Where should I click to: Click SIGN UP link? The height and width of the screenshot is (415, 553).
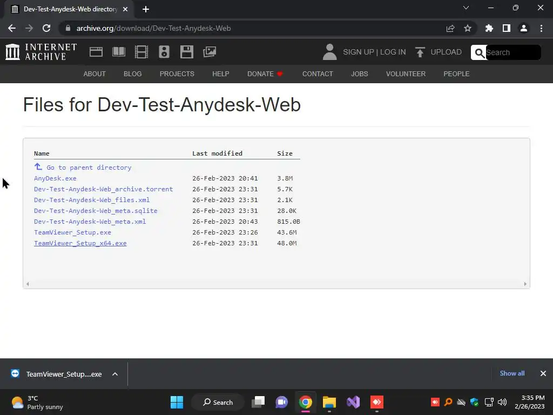pyautogui.click(x=359, y=52)
